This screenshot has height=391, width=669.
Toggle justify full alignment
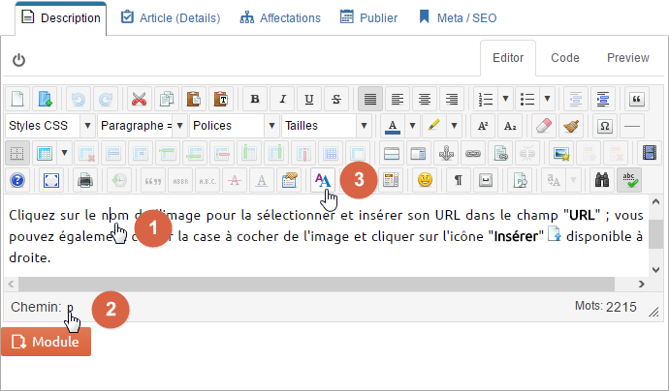pos(370,99)
